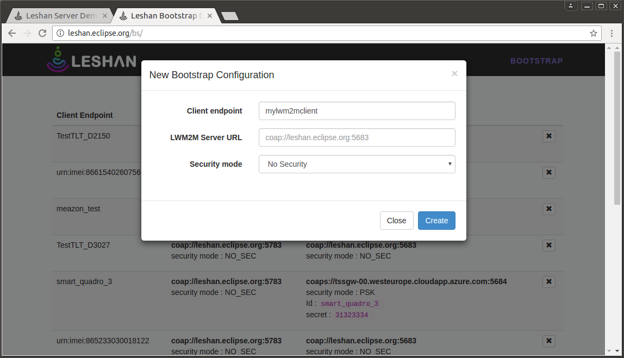This screenshot has width=624, height=358.
Task: Switch to the Leshan Server Demo tab
Action: (61, 16)
